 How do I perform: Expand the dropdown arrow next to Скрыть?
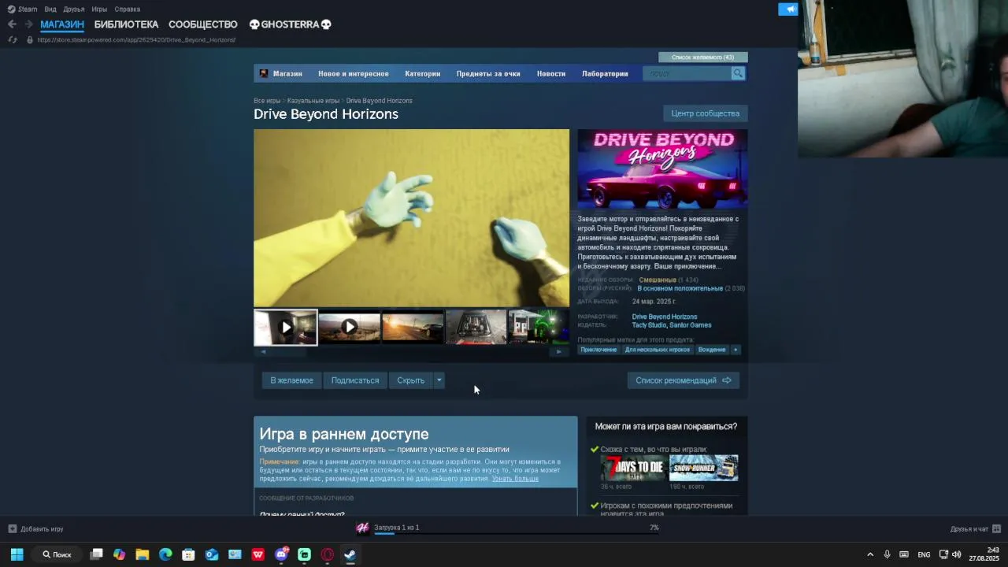pos(439,380)
